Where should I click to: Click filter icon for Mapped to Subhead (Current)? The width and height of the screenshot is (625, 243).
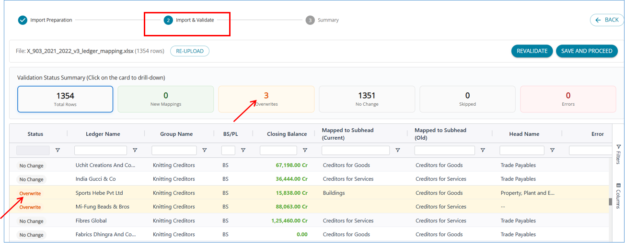[397, 150]
